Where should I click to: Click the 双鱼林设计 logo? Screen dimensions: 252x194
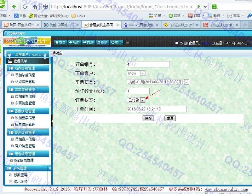(x=27, y=42)
